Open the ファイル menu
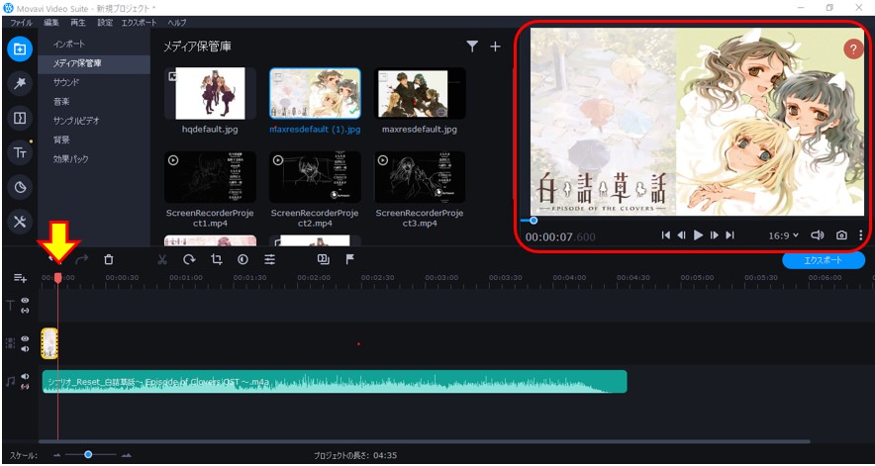 pos(21,23)
